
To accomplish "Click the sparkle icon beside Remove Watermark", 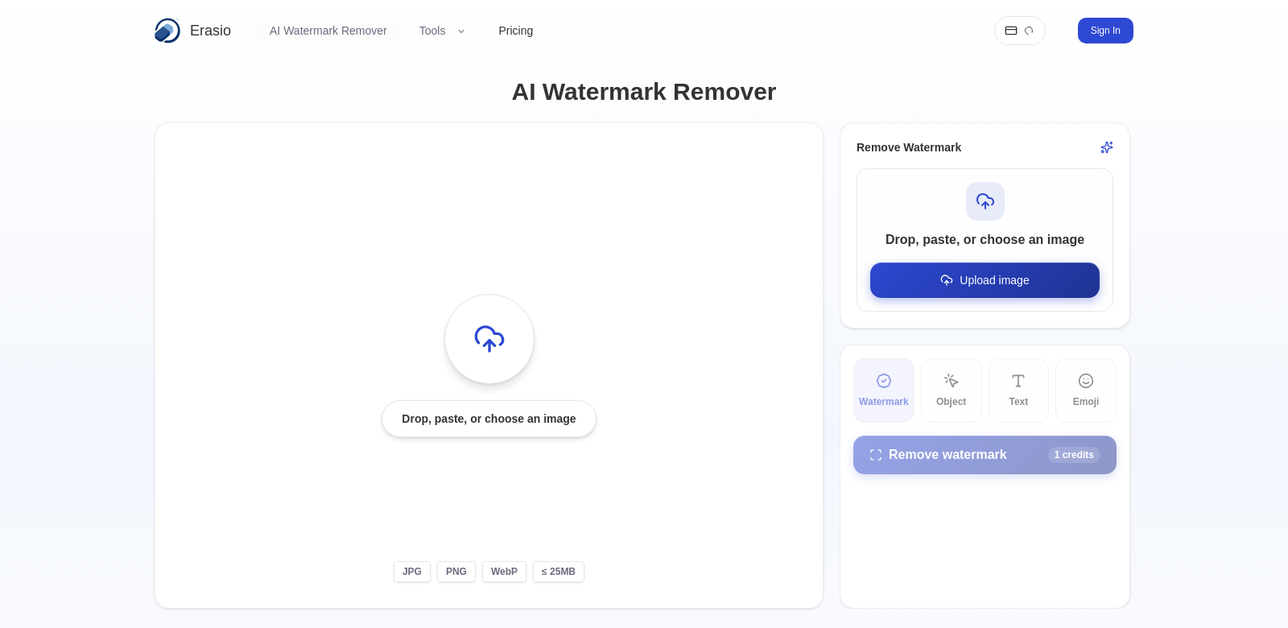I will [x=1107, y=147].
